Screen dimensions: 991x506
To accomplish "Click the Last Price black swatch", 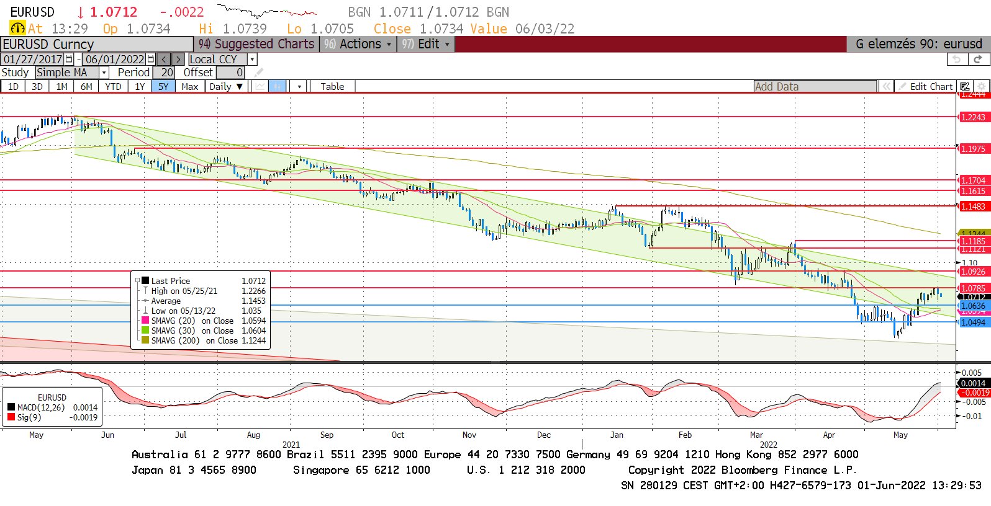I will 145,281.
